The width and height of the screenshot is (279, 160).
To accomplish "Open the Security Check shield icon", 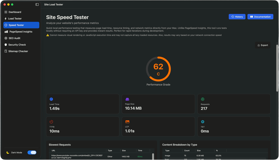I will (x=6, y=45).
